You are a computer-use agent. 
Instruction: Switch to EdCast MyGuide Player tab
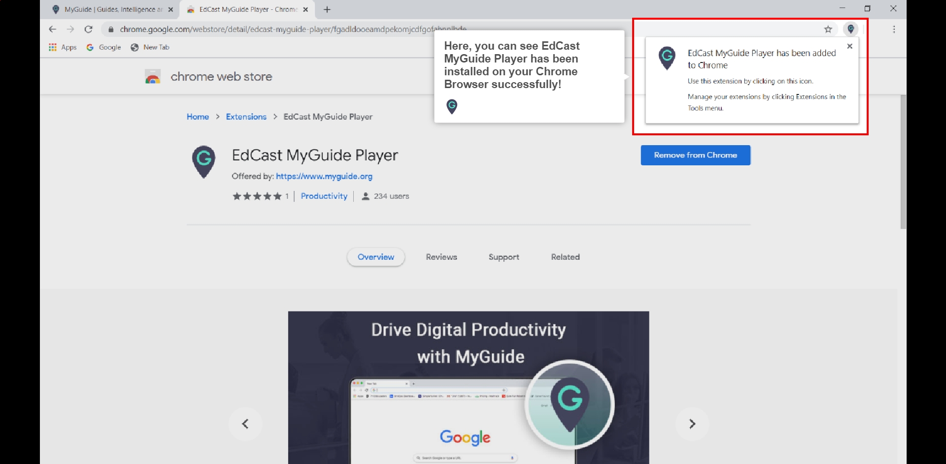246,9
